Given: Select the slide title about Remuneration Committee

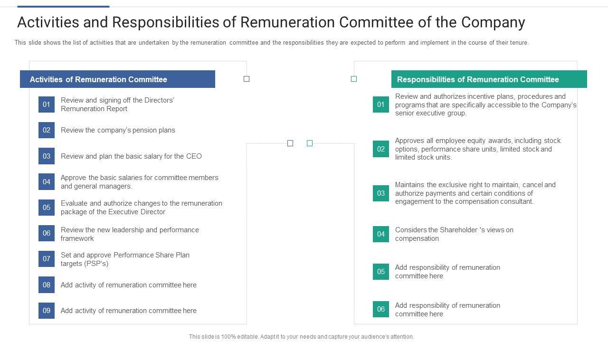Looking at the screenshot, I should 271,22.
